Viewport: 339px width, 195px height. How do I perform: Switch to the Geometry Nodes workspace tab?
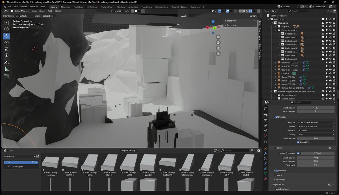[179, 7]
